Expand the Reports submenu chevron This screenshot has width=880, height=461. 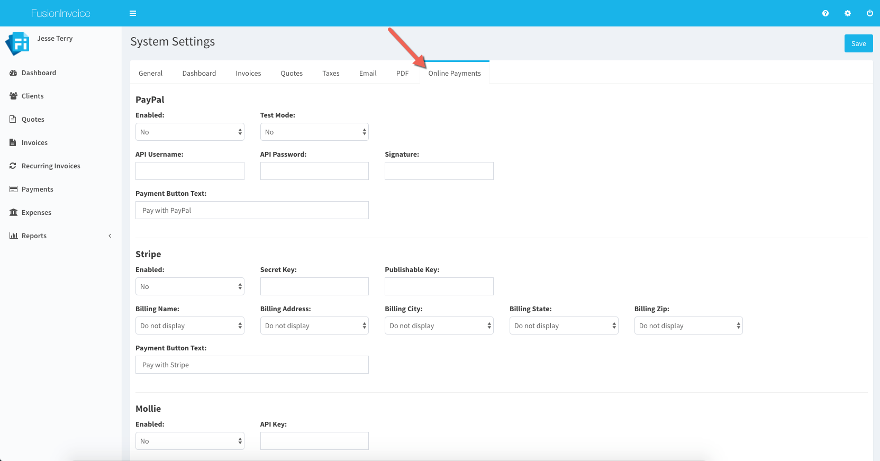pos(110,236)
